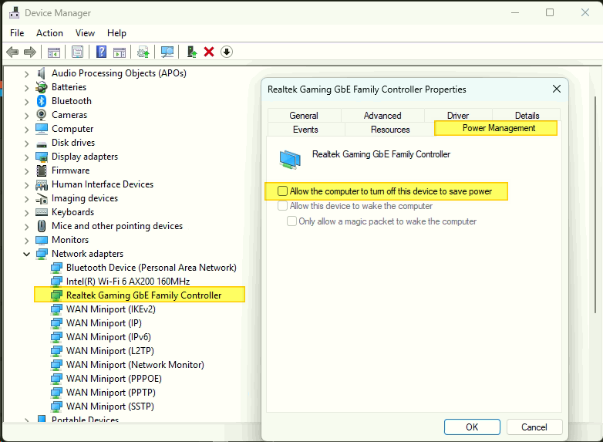Click the red X Uninstall device icon

point(209,52)
